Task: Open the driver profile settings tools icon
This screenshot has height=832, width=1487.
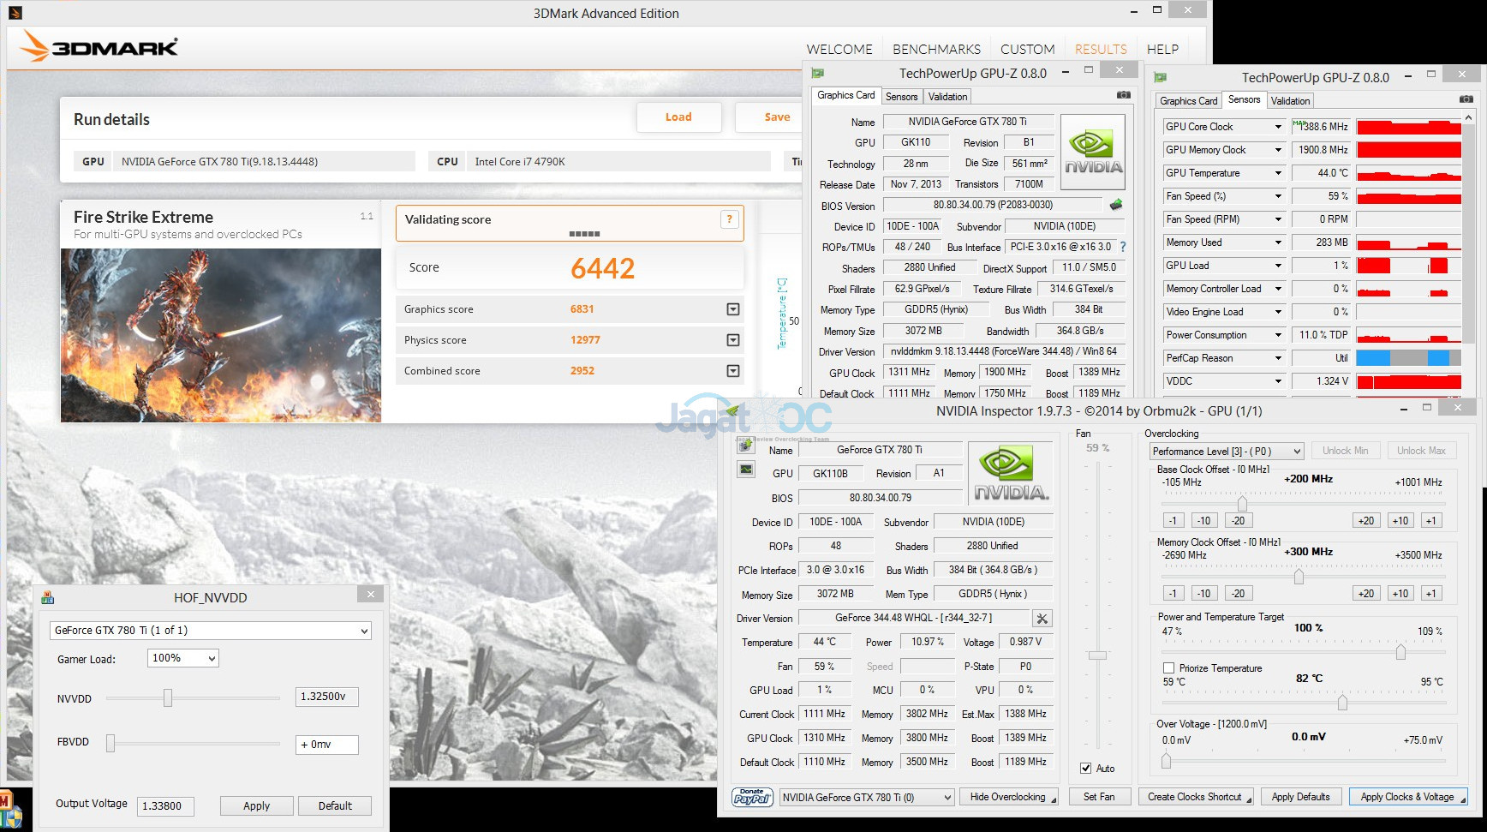Action: 1042,619
